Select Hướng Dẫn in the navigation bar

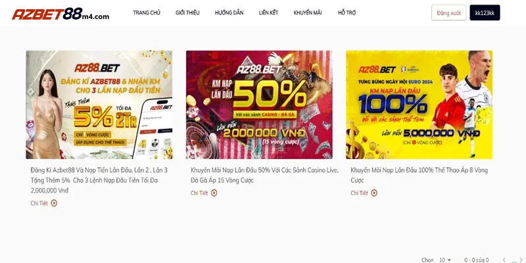229,12
